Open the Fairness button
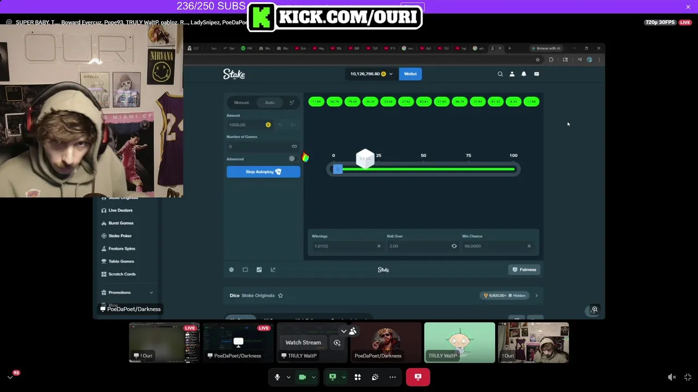Screen dimensions: 698x392 pyautogui.click(x=524, y=269)
